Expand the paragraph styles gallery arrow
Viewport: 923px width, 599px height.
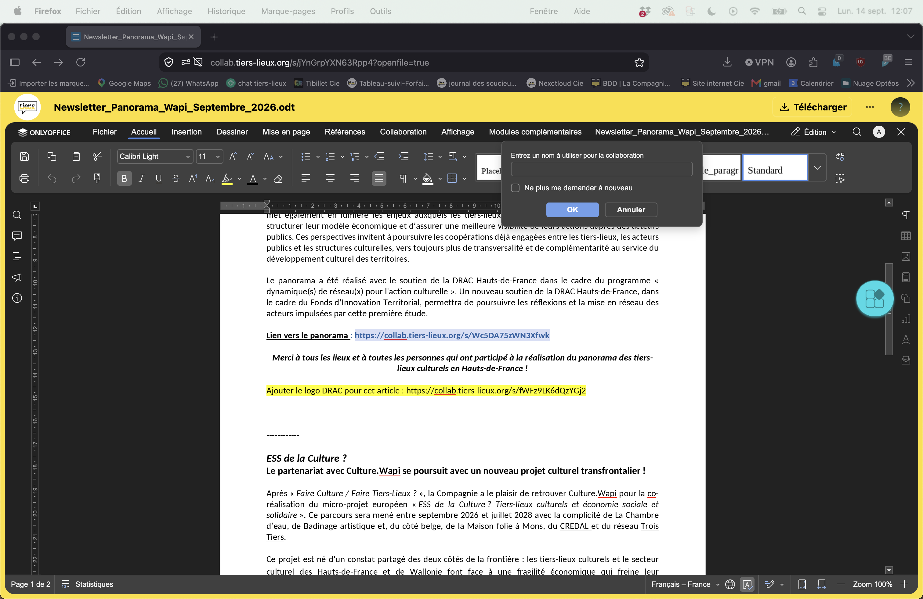pyautogui.click(x=817, y=167)
